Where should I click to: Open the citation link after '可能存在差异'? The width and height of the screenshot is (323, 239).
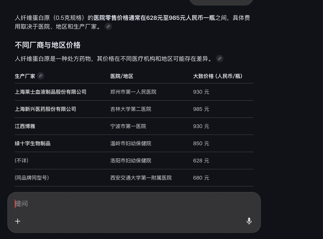[219, 59]
